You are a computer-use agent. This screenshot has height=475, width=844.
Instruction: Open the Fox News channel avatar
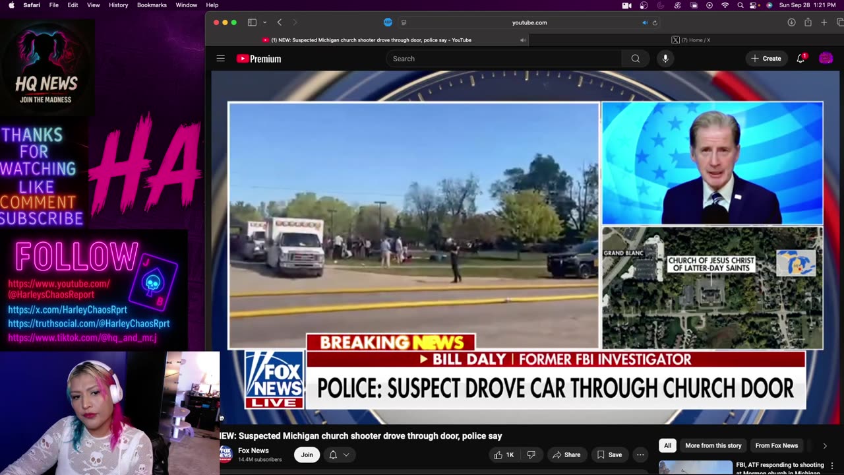click(226, 454)
